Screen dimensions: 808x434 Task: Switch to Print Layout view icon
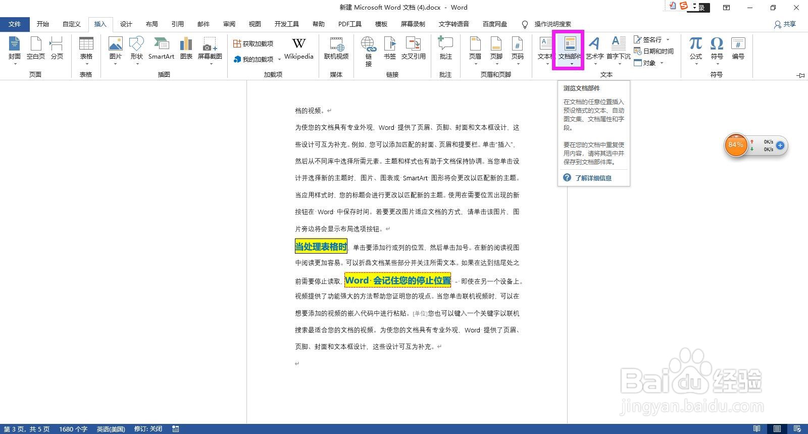tap(777, 429)
